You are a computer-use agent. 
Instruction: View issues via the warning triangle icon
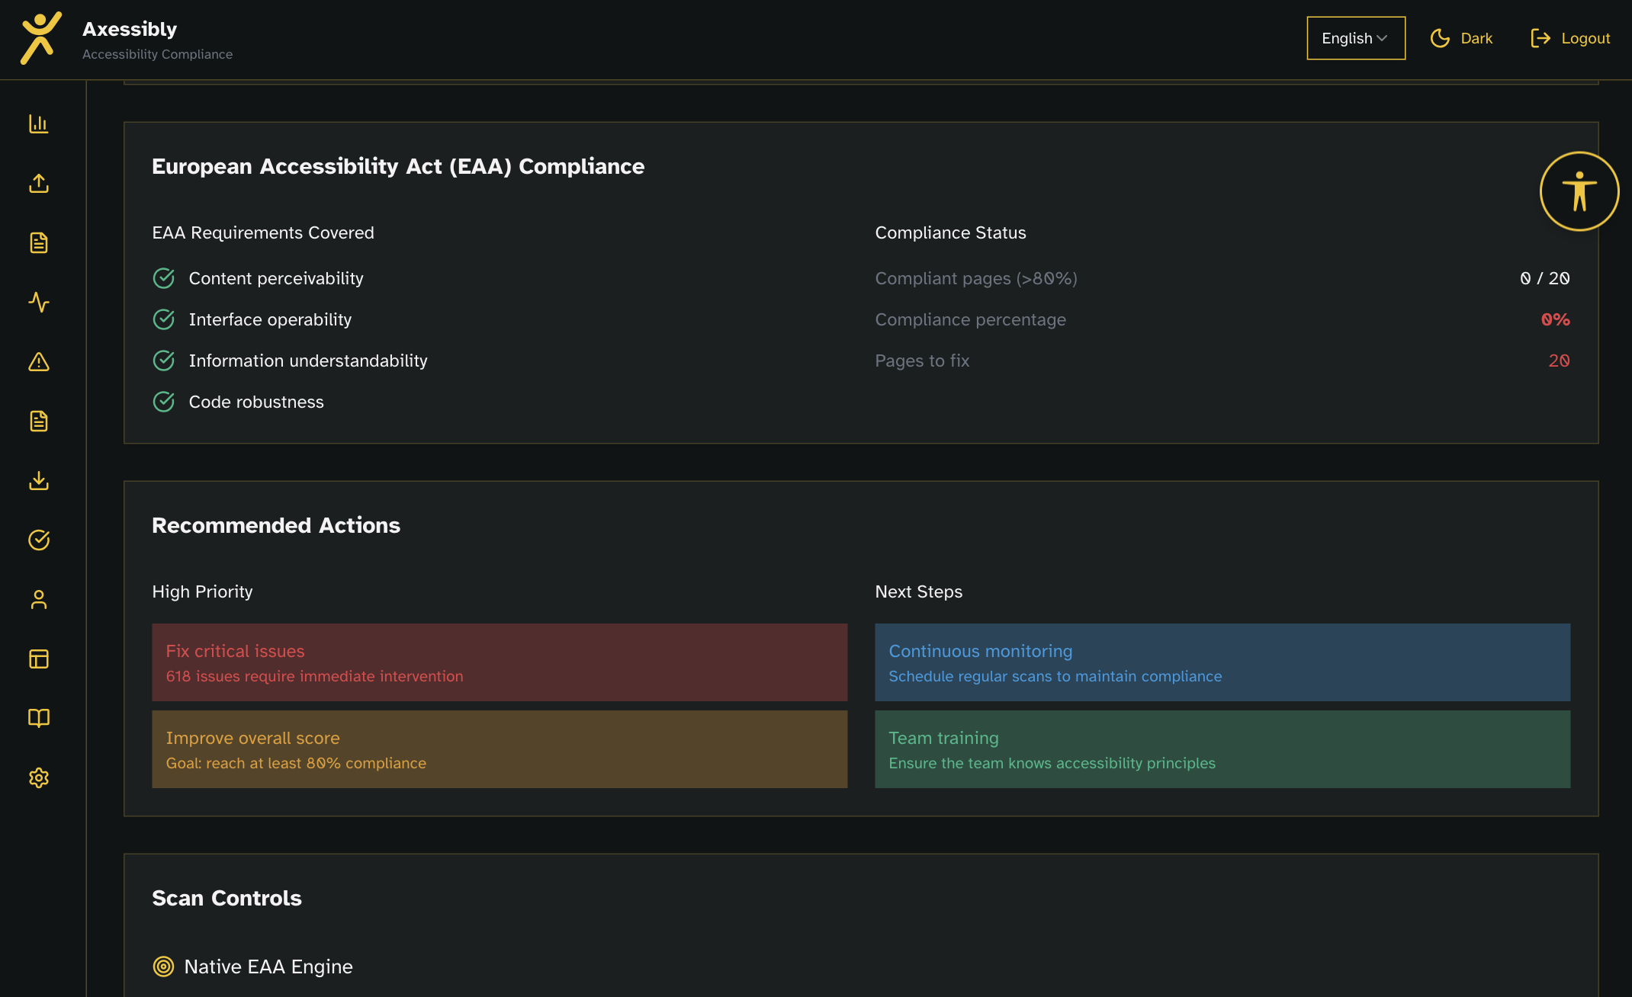pyautogui.click(x=39, y=362)
